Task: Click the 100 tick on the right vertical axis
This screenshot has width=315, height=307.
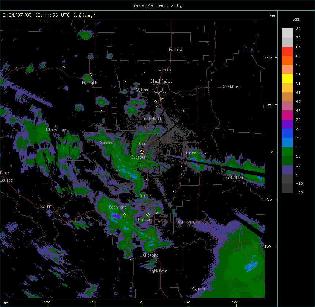Action: coord(268,58)
